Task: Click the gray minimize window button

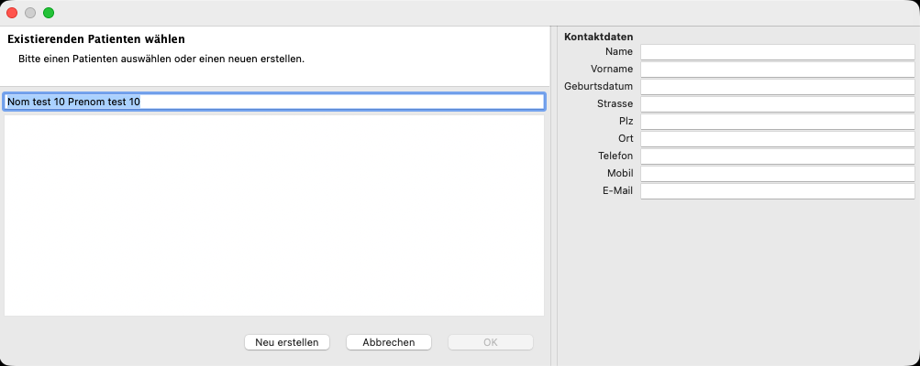Action: click(x=30, y=13)
